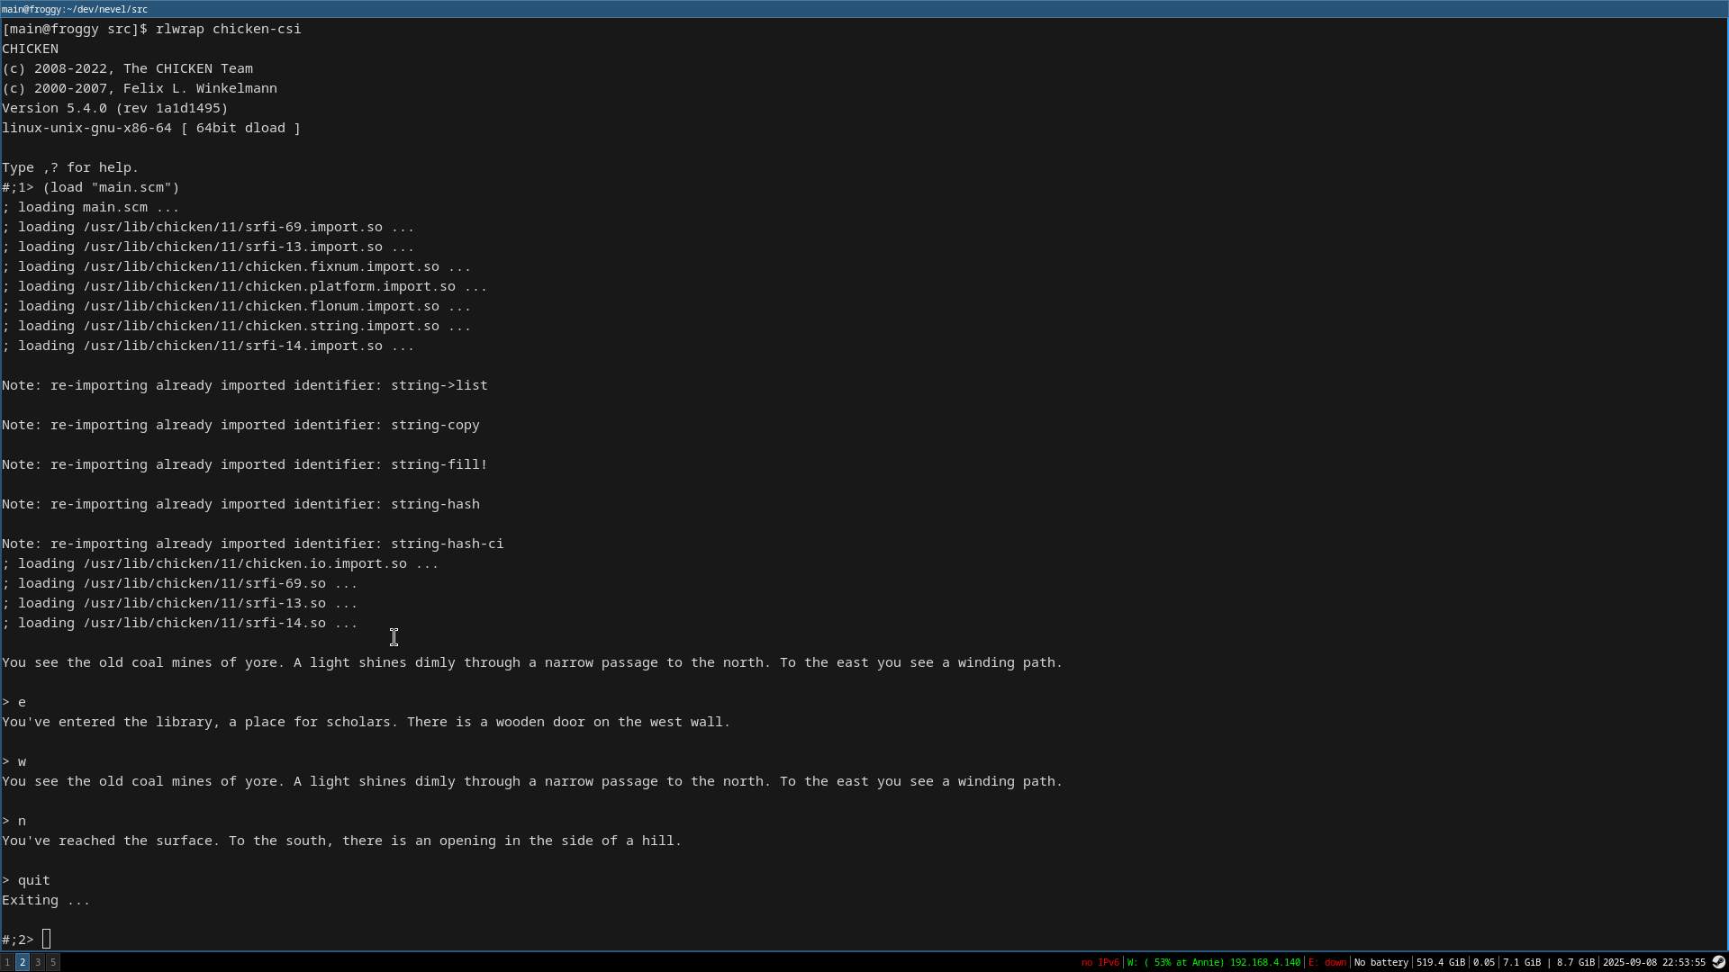Switch to workspace 5
This screenshot has height=972, width=1729.
[53, 962]
